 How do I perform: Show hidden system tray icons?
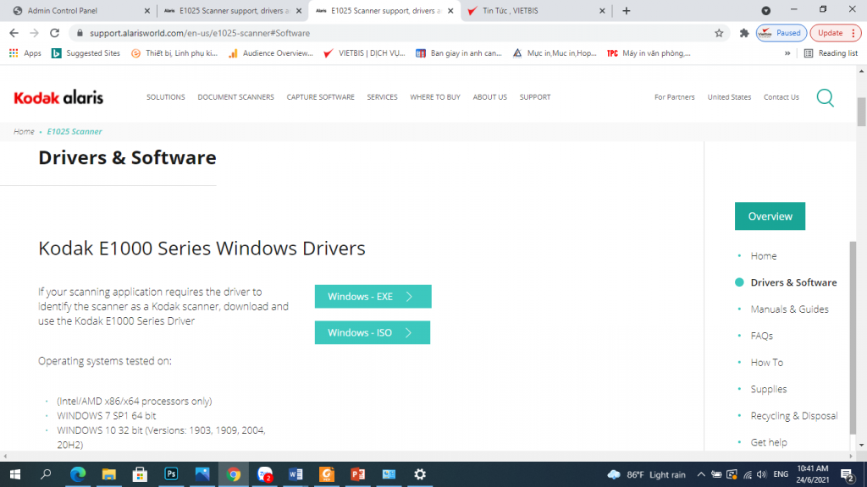click(700, 474)
